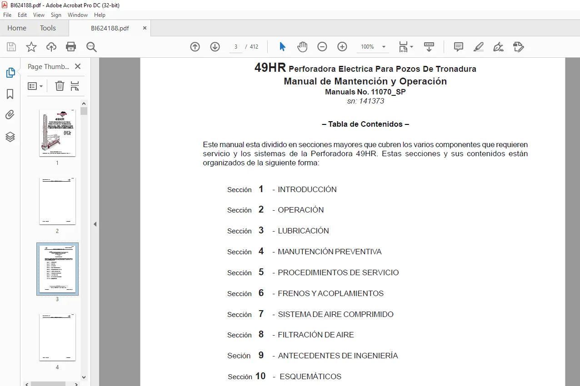Print the document with the printer icon
The height and width of the screenshot is (386, 580).
pos(71,47)
